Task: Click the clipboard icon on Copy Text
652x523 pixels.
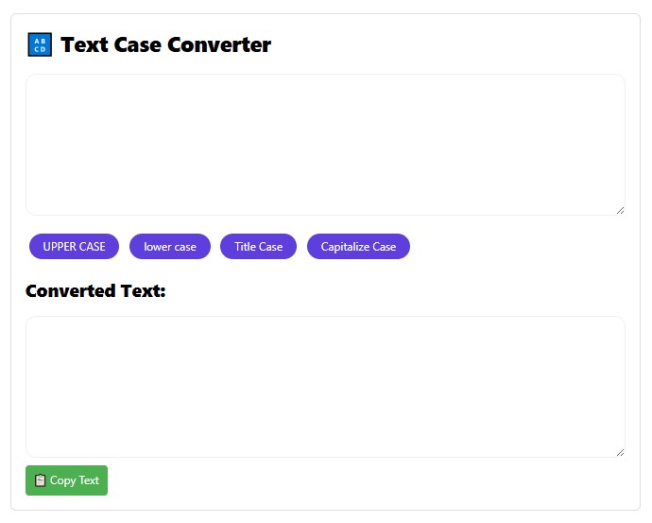Action: 40,480
